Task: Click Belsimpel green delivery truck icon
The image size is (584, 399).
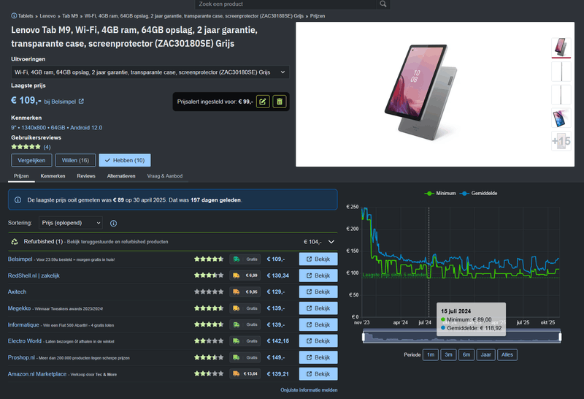Action: click(x=236, y=259)
